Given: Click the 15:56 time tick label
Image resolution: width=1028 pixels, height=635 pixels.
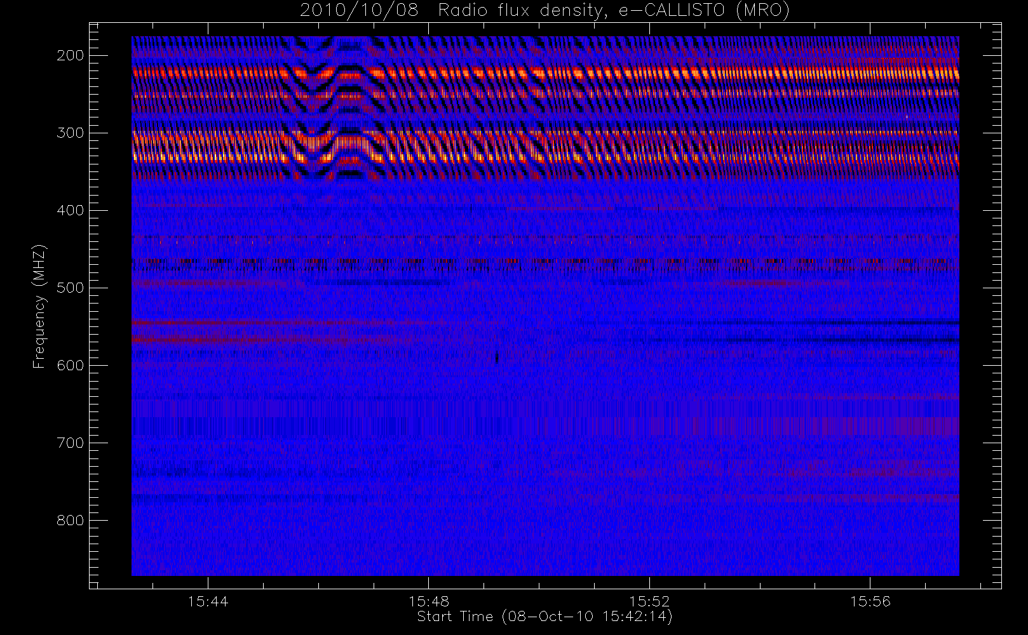Looking at the screenshot, I should [x=870, y=601].
